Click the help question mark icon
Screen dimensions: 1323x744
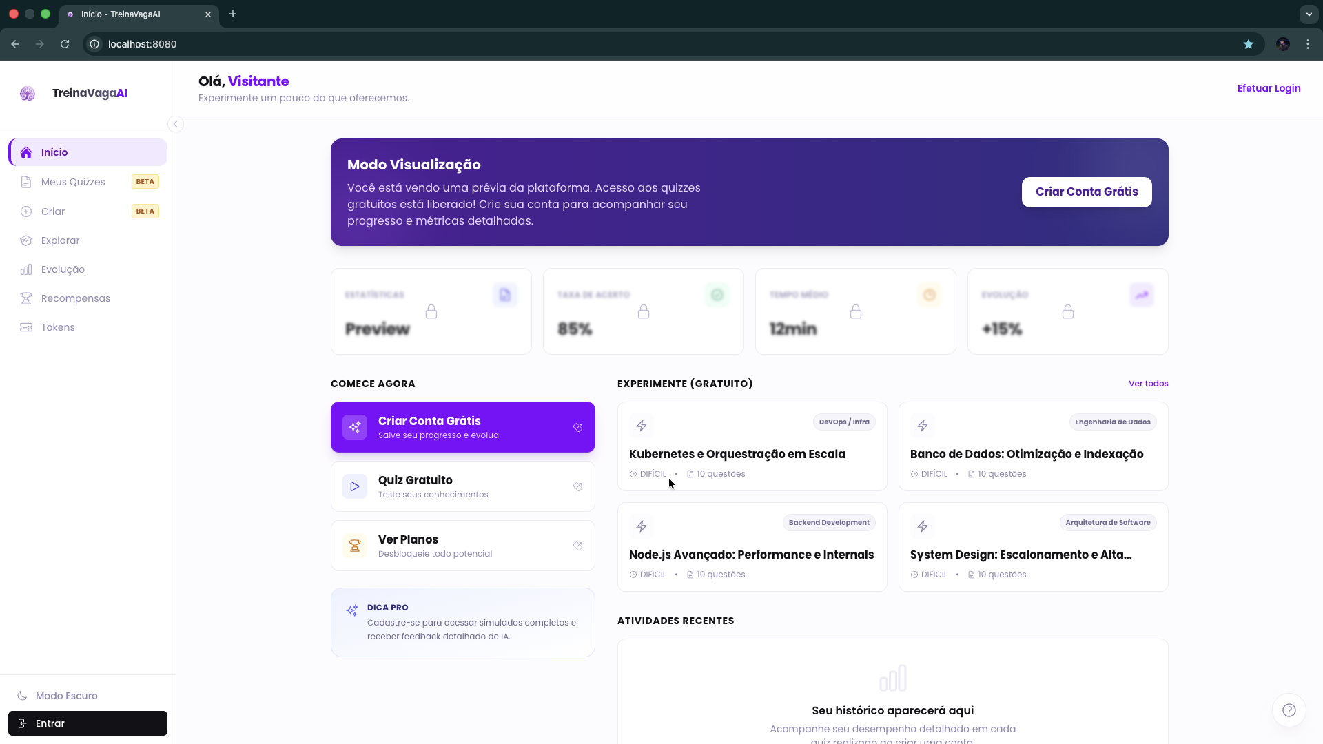[1289, 710]
